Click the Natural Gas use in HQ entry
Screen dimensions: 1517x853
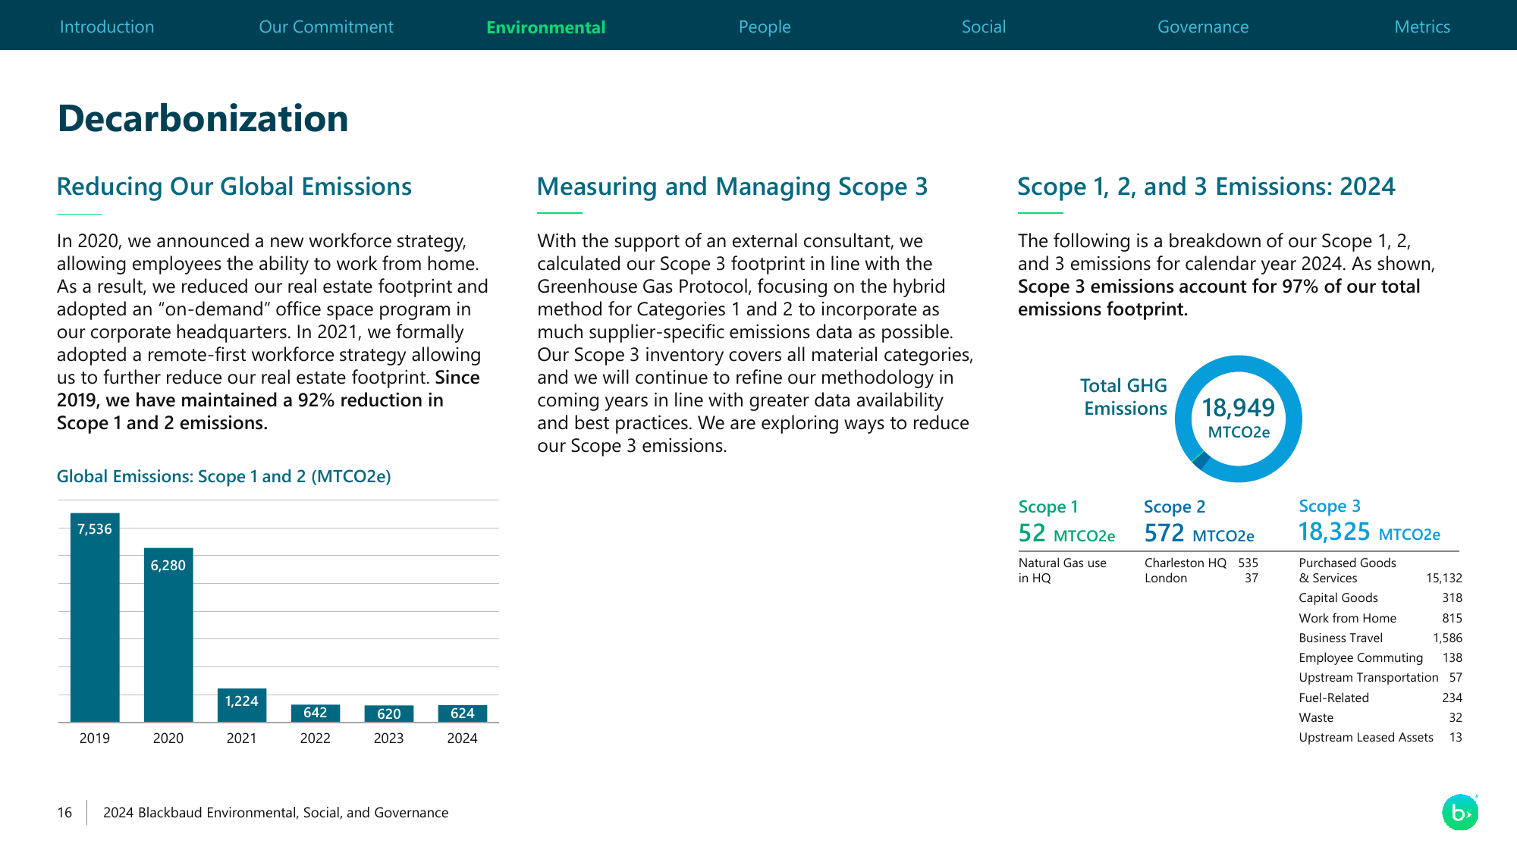click(x=1063, y=570)
